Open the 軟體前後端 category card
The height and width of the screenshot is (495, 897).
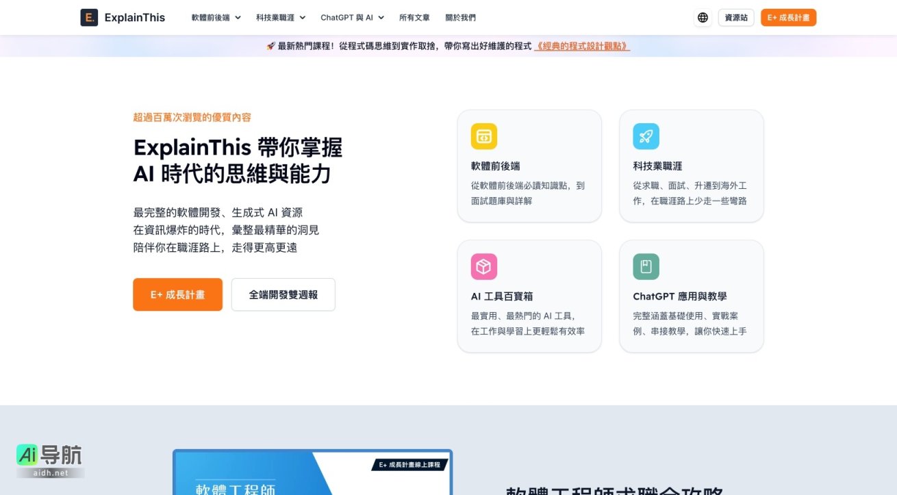pos(529,166)
